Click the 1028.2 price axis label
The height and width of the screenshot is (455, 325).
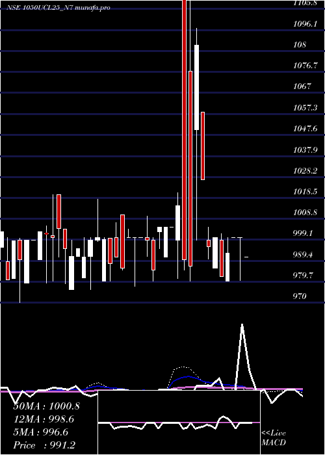(x=305, y=170)
